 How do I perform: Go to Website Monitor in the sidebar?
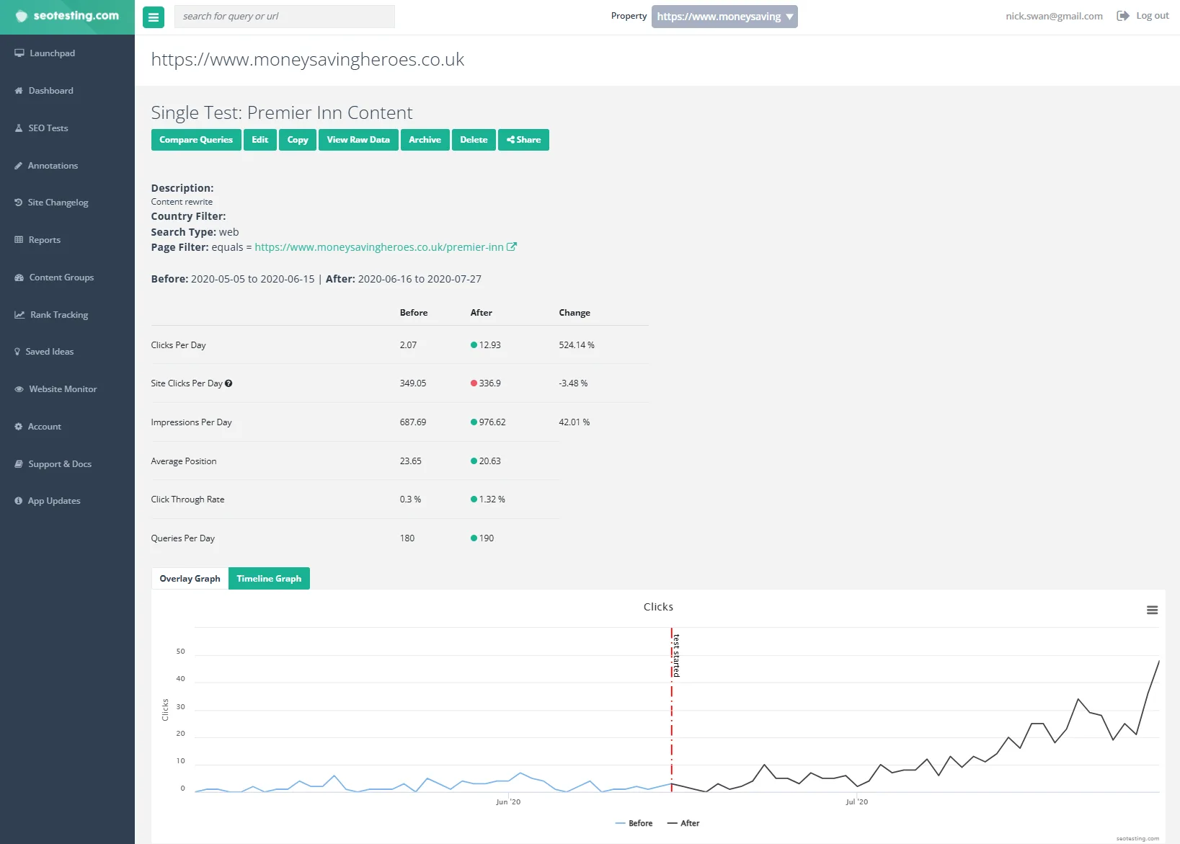click(62, 389)
